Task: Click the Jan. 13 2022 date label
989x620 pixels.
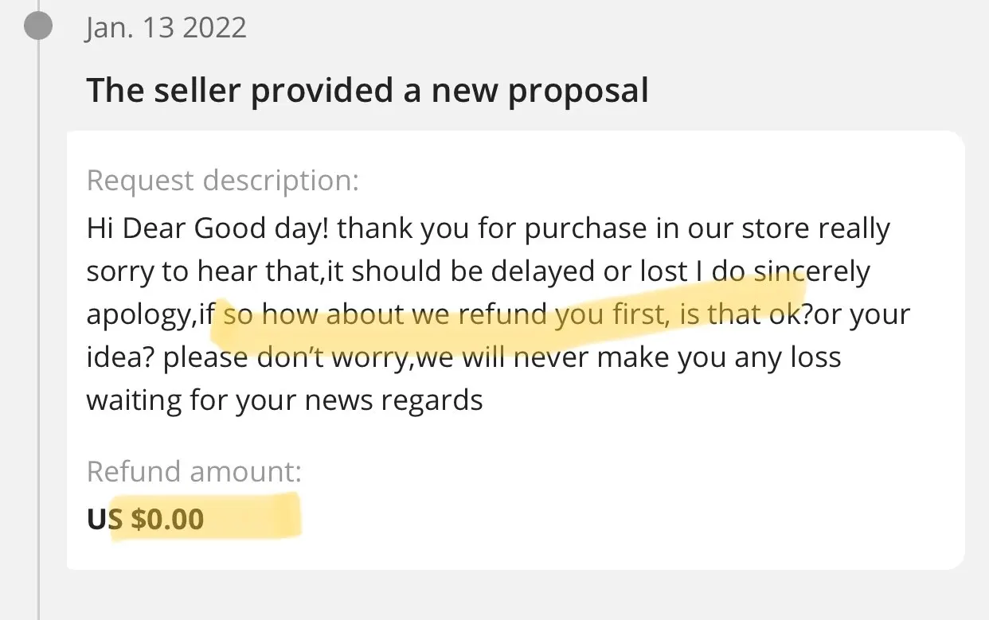Action: click(166, 28)
